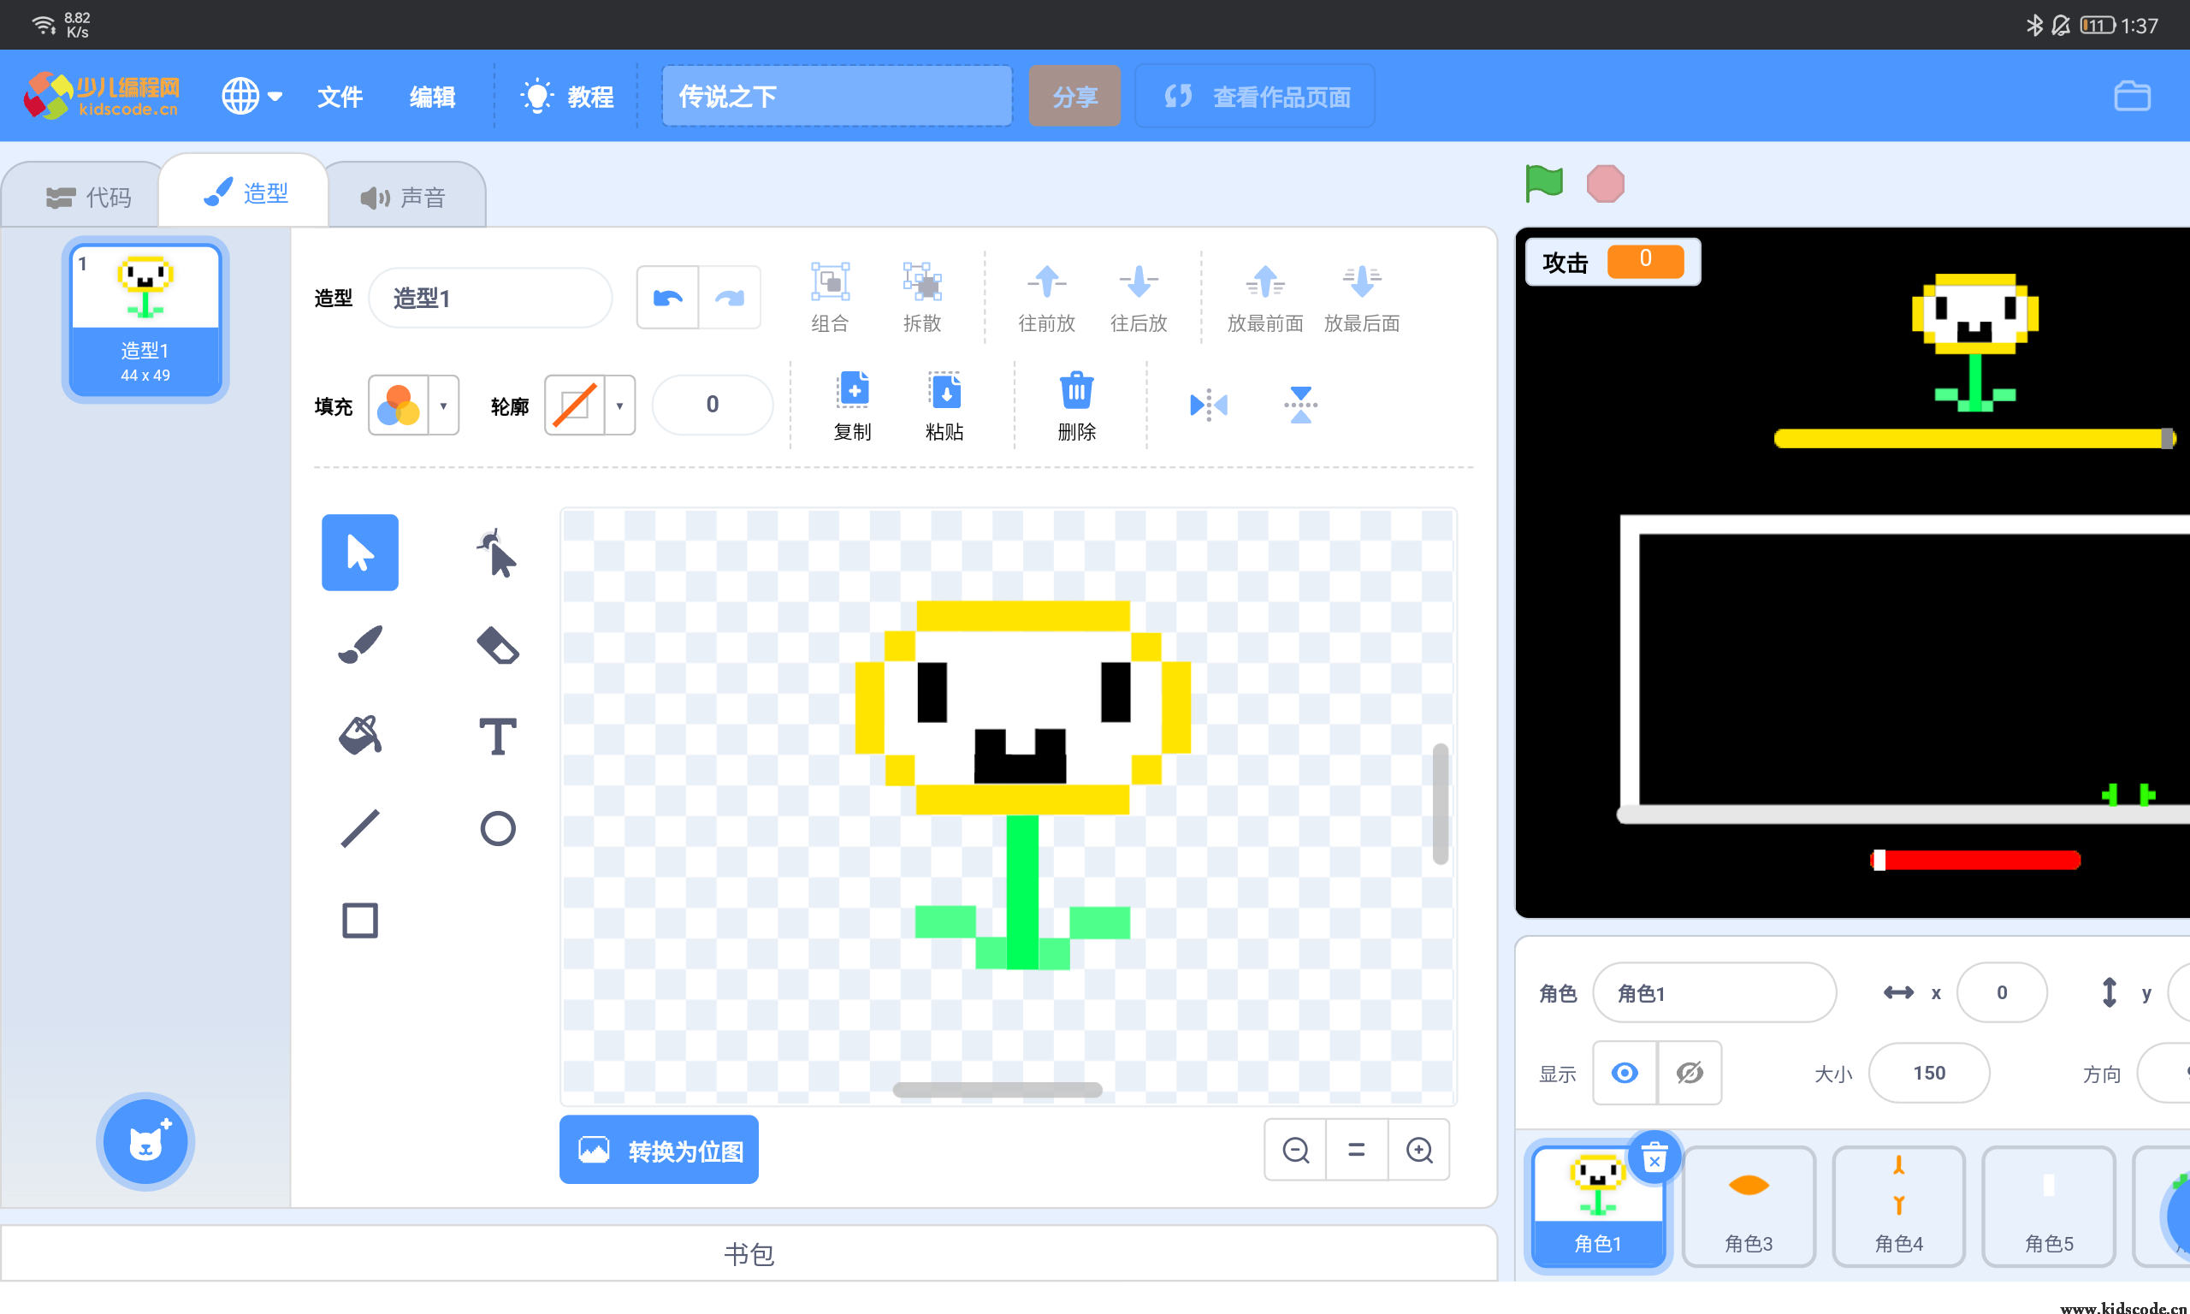Flip the costume vertically
The width and height of the screenshot is (2190, 1314).
[x=1300, y=405]
